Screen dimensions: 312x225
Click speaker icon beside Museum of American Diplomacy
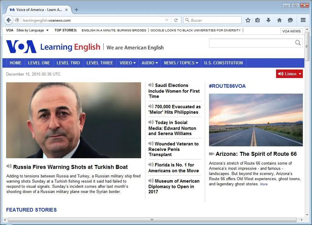click(151, 180)
